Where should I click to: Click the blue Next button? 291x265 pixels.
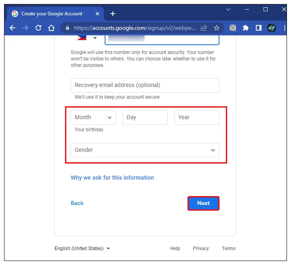coord(203,203)
